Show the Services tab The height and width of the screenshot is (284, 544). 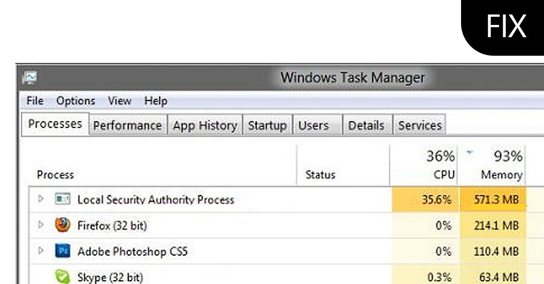click(x=419, y=125)
